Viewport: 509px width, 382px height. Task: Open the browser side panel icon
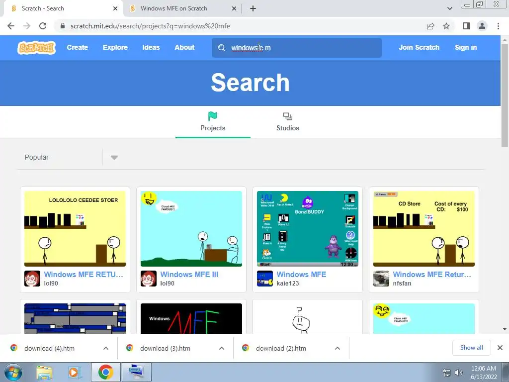point(466,26)
